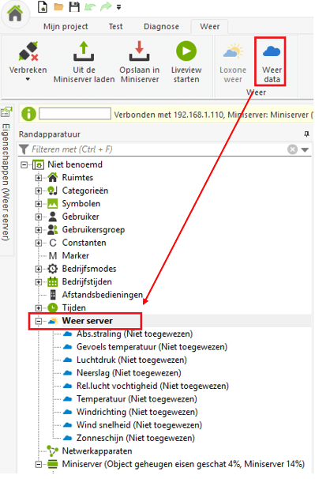Expand the Categorieën node
The height and width of the screenshot is (479, 315).
[39, 191]
